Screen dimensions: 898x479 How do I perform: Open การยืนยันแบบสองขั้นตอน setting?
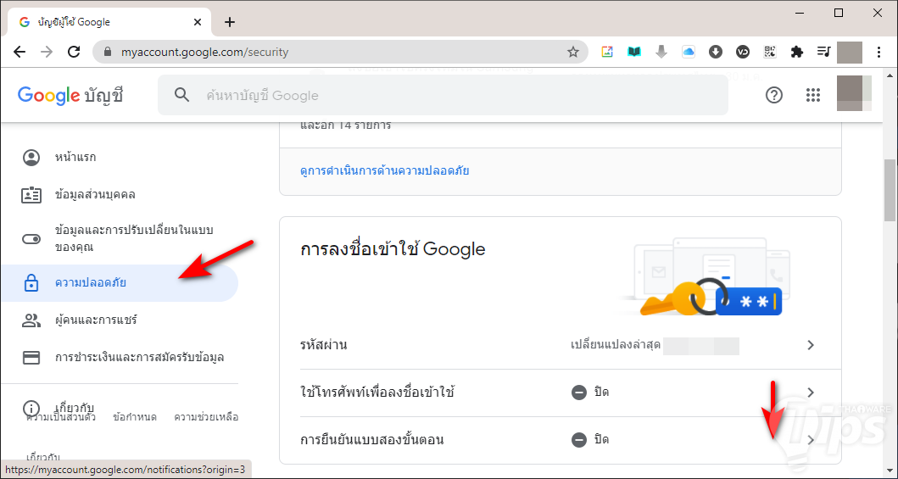[561, 440]
